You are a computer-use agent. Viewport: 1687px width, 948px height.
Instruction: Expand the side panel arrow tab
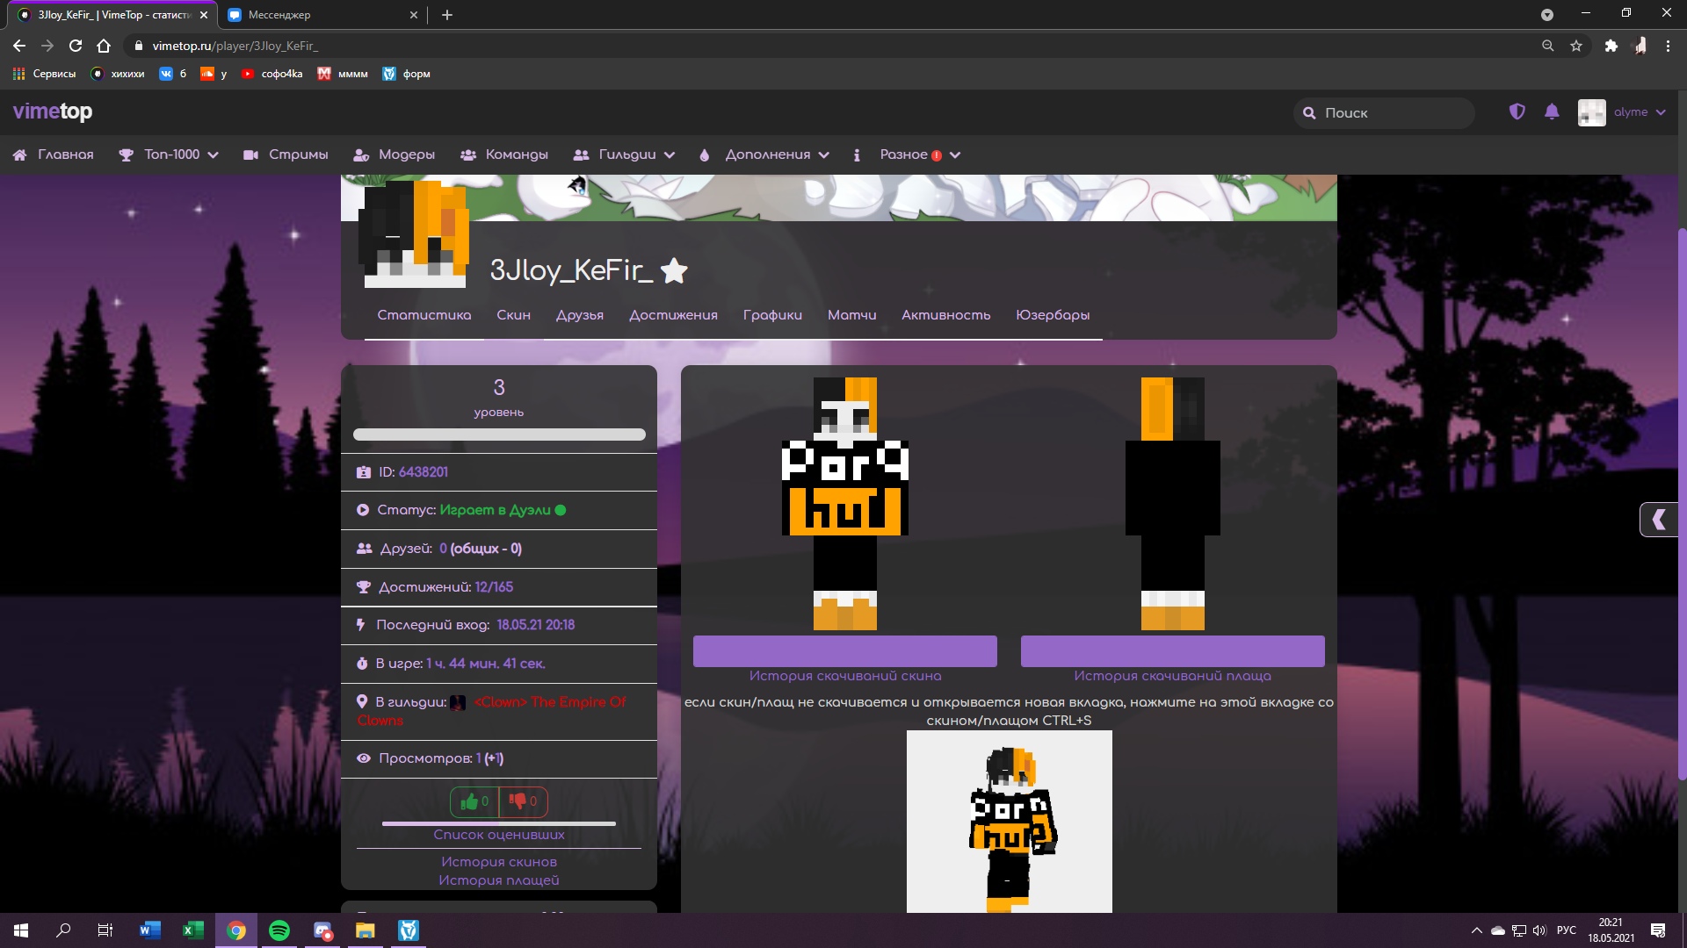[x=1660, y=520]
